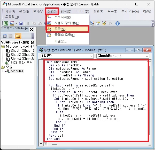Click the Module1 code window icon in title
This screenshot has height=150, width=155.
coord(41,50)
